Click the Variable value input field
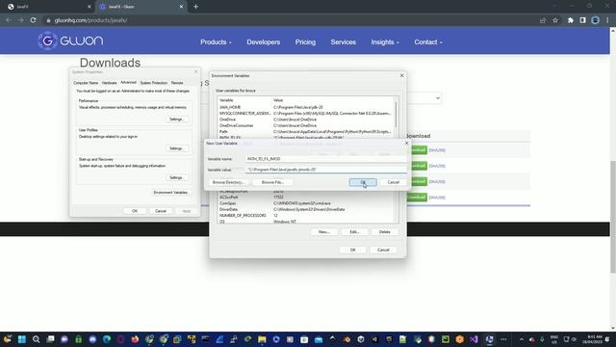This screenshot has width=616, height=347. point(326,170)
